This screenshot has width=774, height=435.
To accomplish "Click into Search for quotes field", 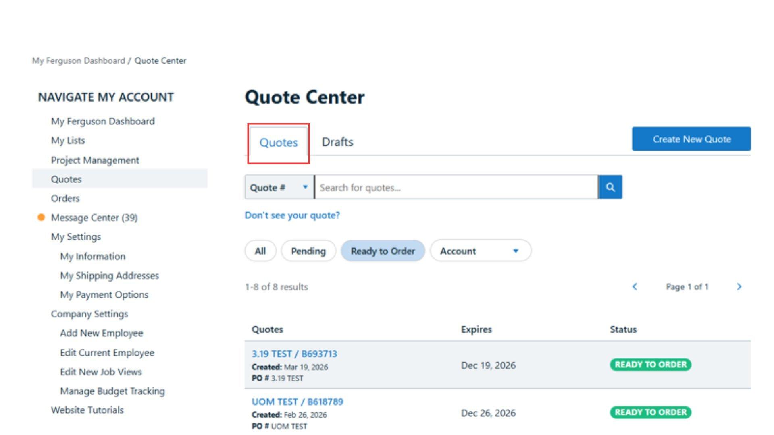I will pos(456,187).
